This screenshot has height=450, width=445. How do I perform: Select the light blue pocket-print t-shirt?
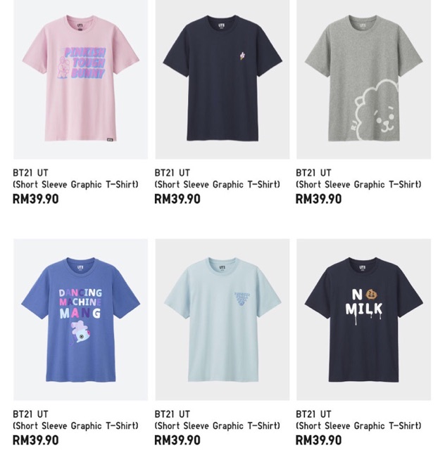click(x=222, y=319)
